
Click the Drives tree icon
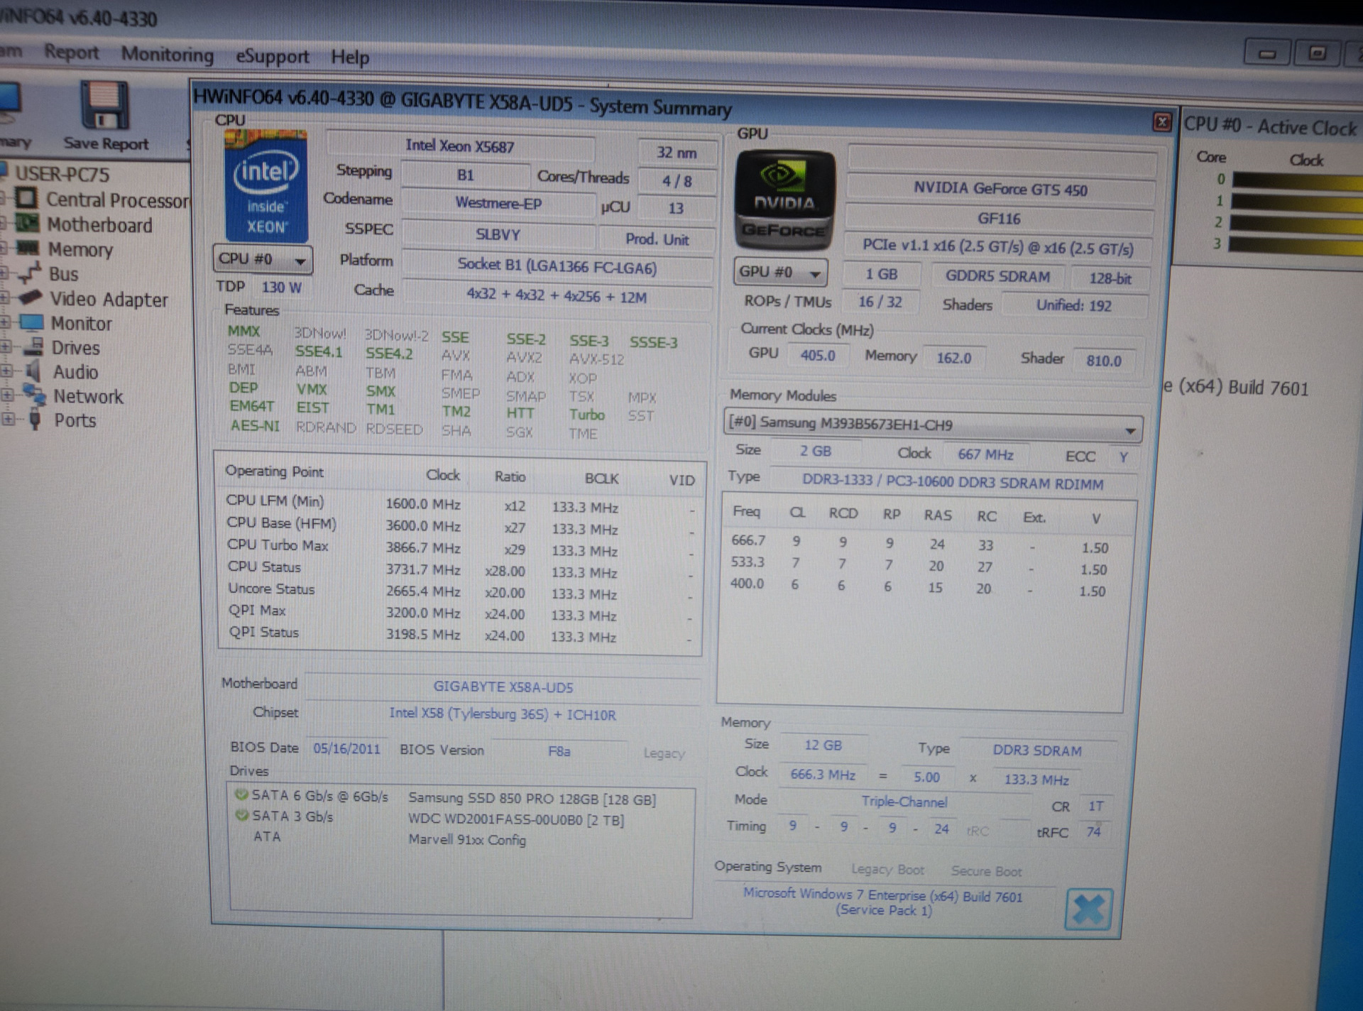pos(33,346)
